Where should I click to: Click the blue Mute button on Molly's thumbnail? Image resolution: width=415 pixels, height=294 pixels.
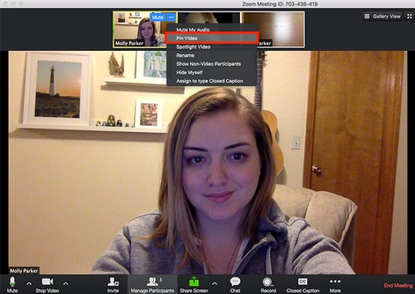point(158,17)
